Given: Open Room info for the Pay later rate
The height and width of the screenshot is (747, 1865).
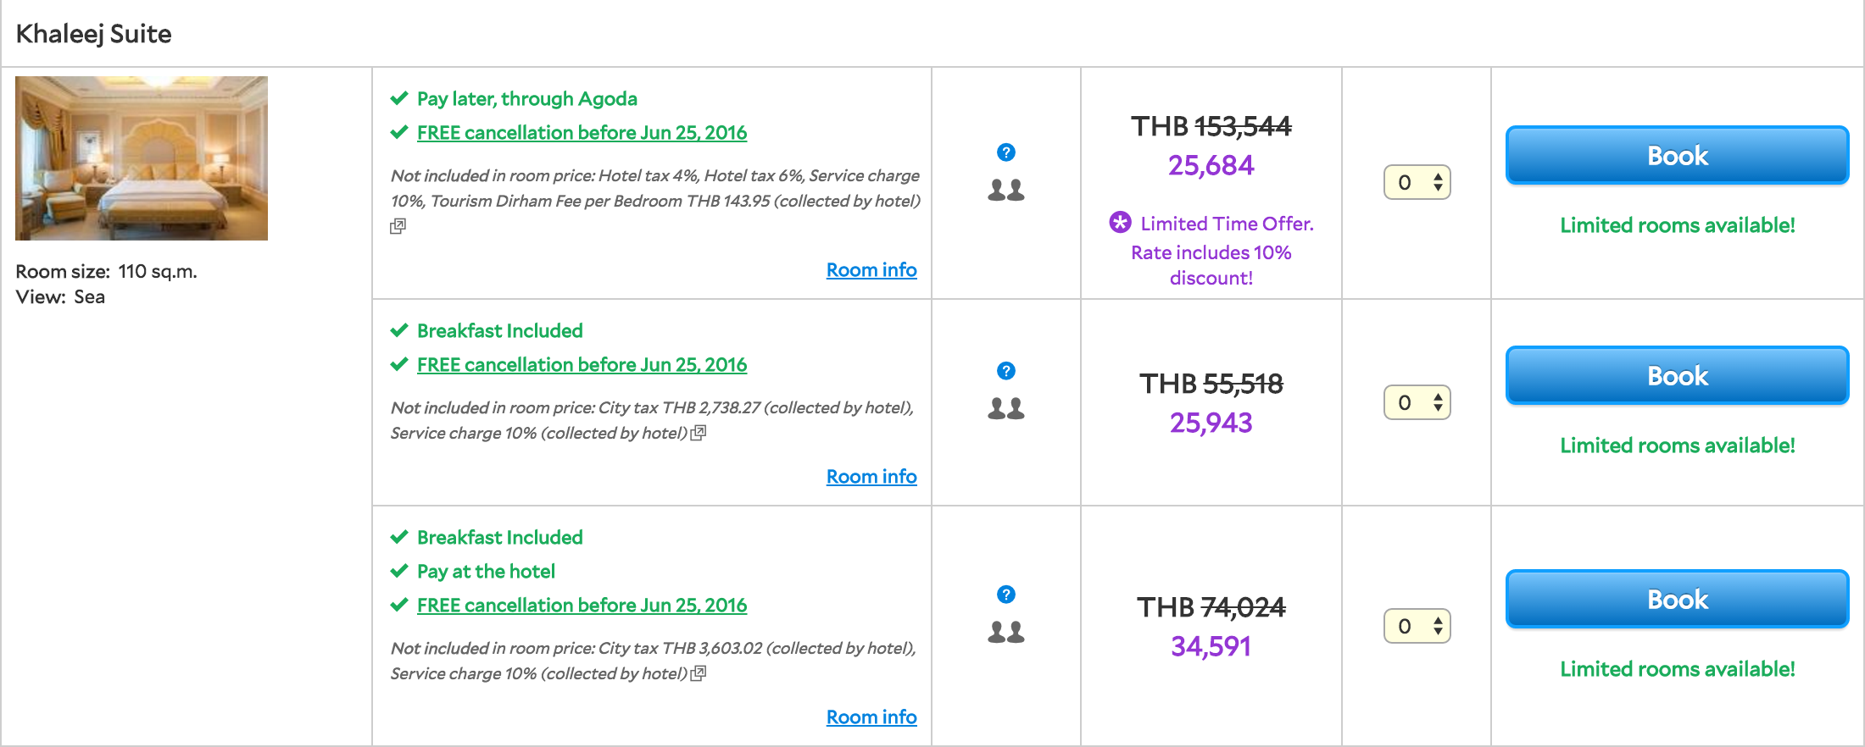Looking at the screenshot, I should tap(871, 269).
